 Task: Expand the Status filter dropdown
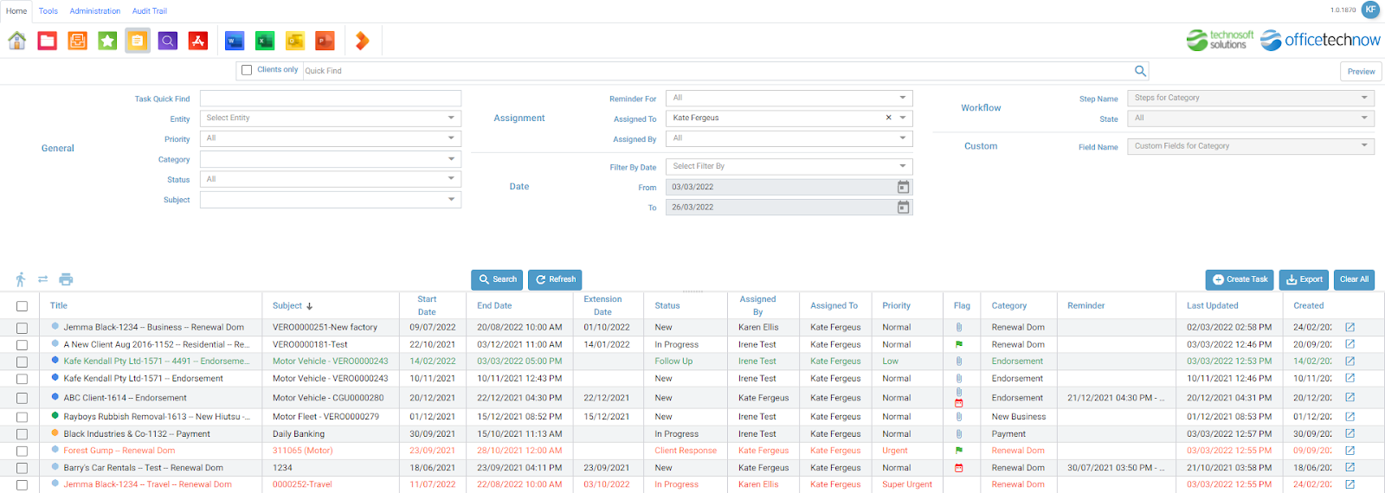[451, 179]
